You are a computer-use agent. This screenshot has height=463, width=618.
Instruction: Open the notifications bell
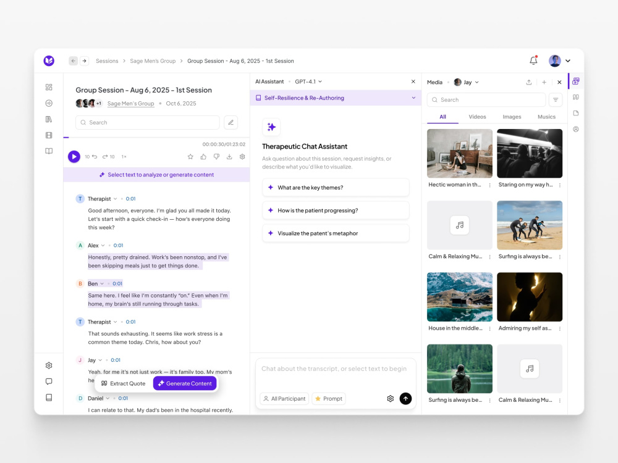(533, 60)
